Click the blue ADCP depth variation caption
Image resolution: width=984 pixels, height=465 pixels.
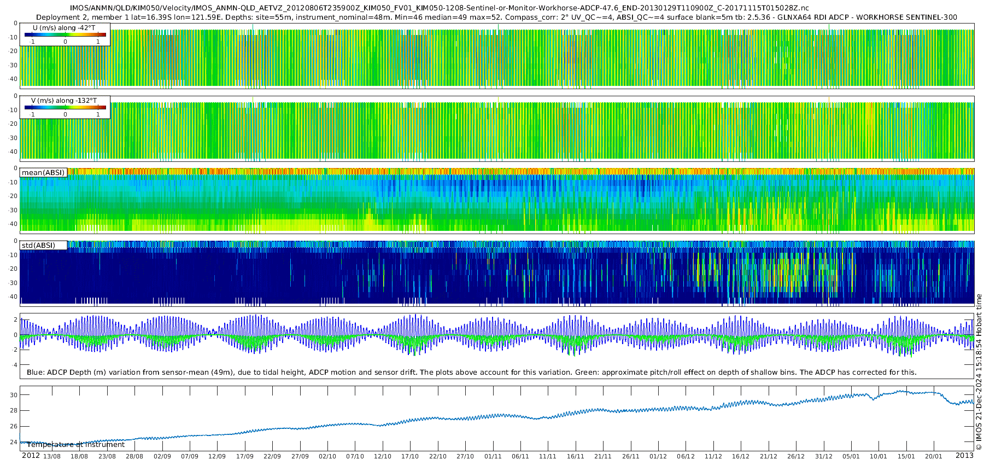(471, 373)
